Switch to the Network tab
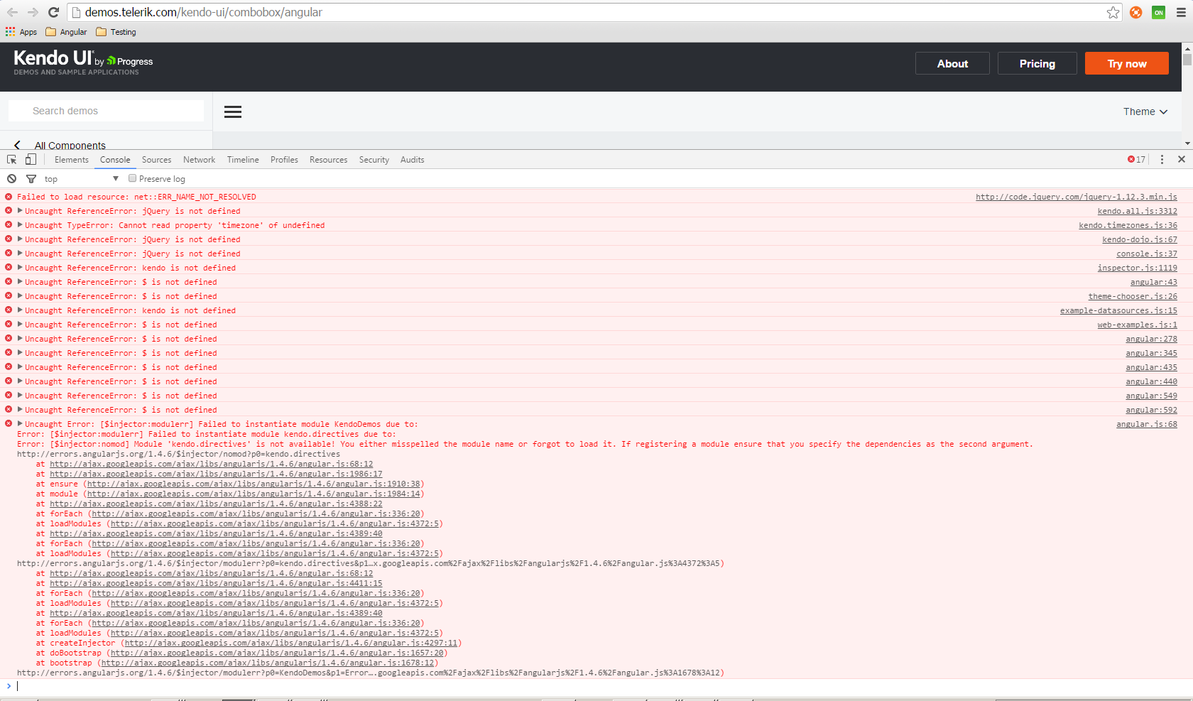The width and height of the screenshot is (1193, 701). click(x=199, y=160)
